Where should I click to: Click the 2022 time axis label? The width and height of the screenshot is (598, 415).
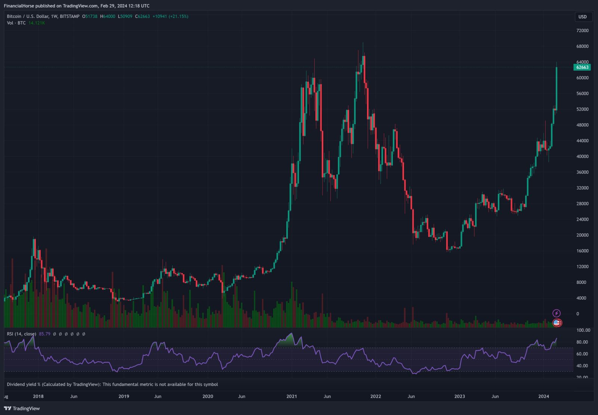[x=376, y=396]
